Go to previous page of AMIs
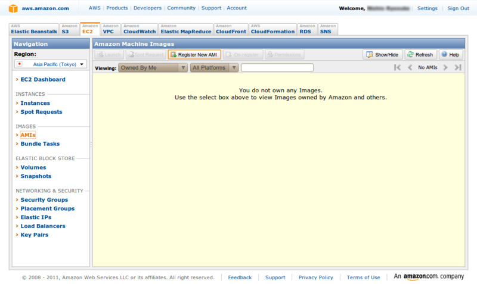477x284 pixels. coord(410,67)
